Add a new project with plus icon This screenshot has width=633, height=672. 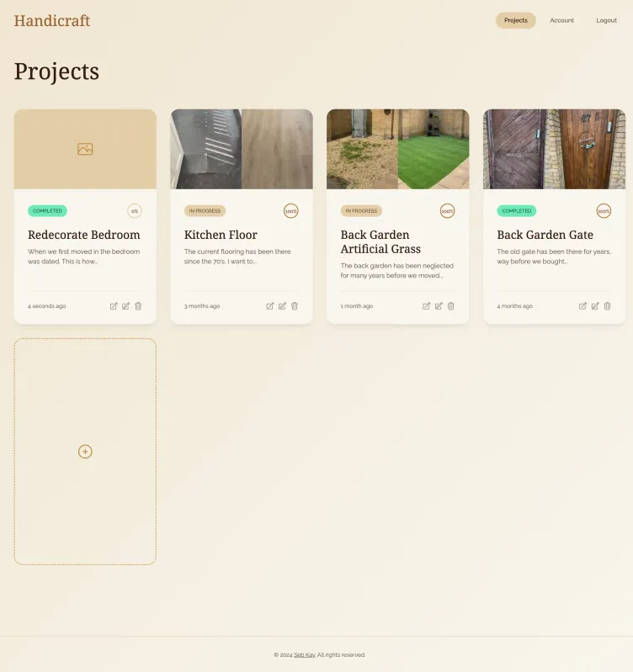click(85, 452)
